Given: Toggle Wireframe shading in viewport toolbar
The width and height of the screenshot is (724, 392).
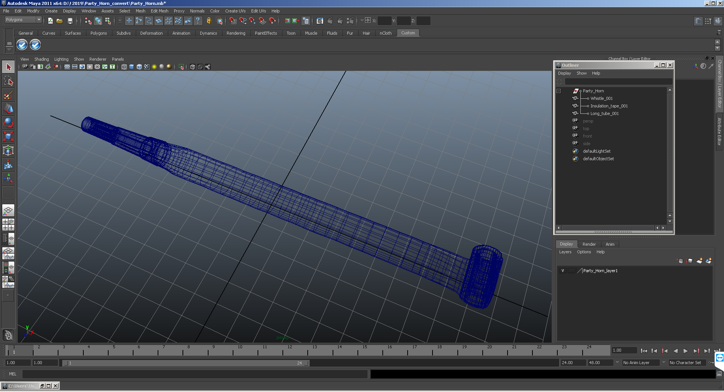Looking at the screenshot, I should (x=124, y=67).
